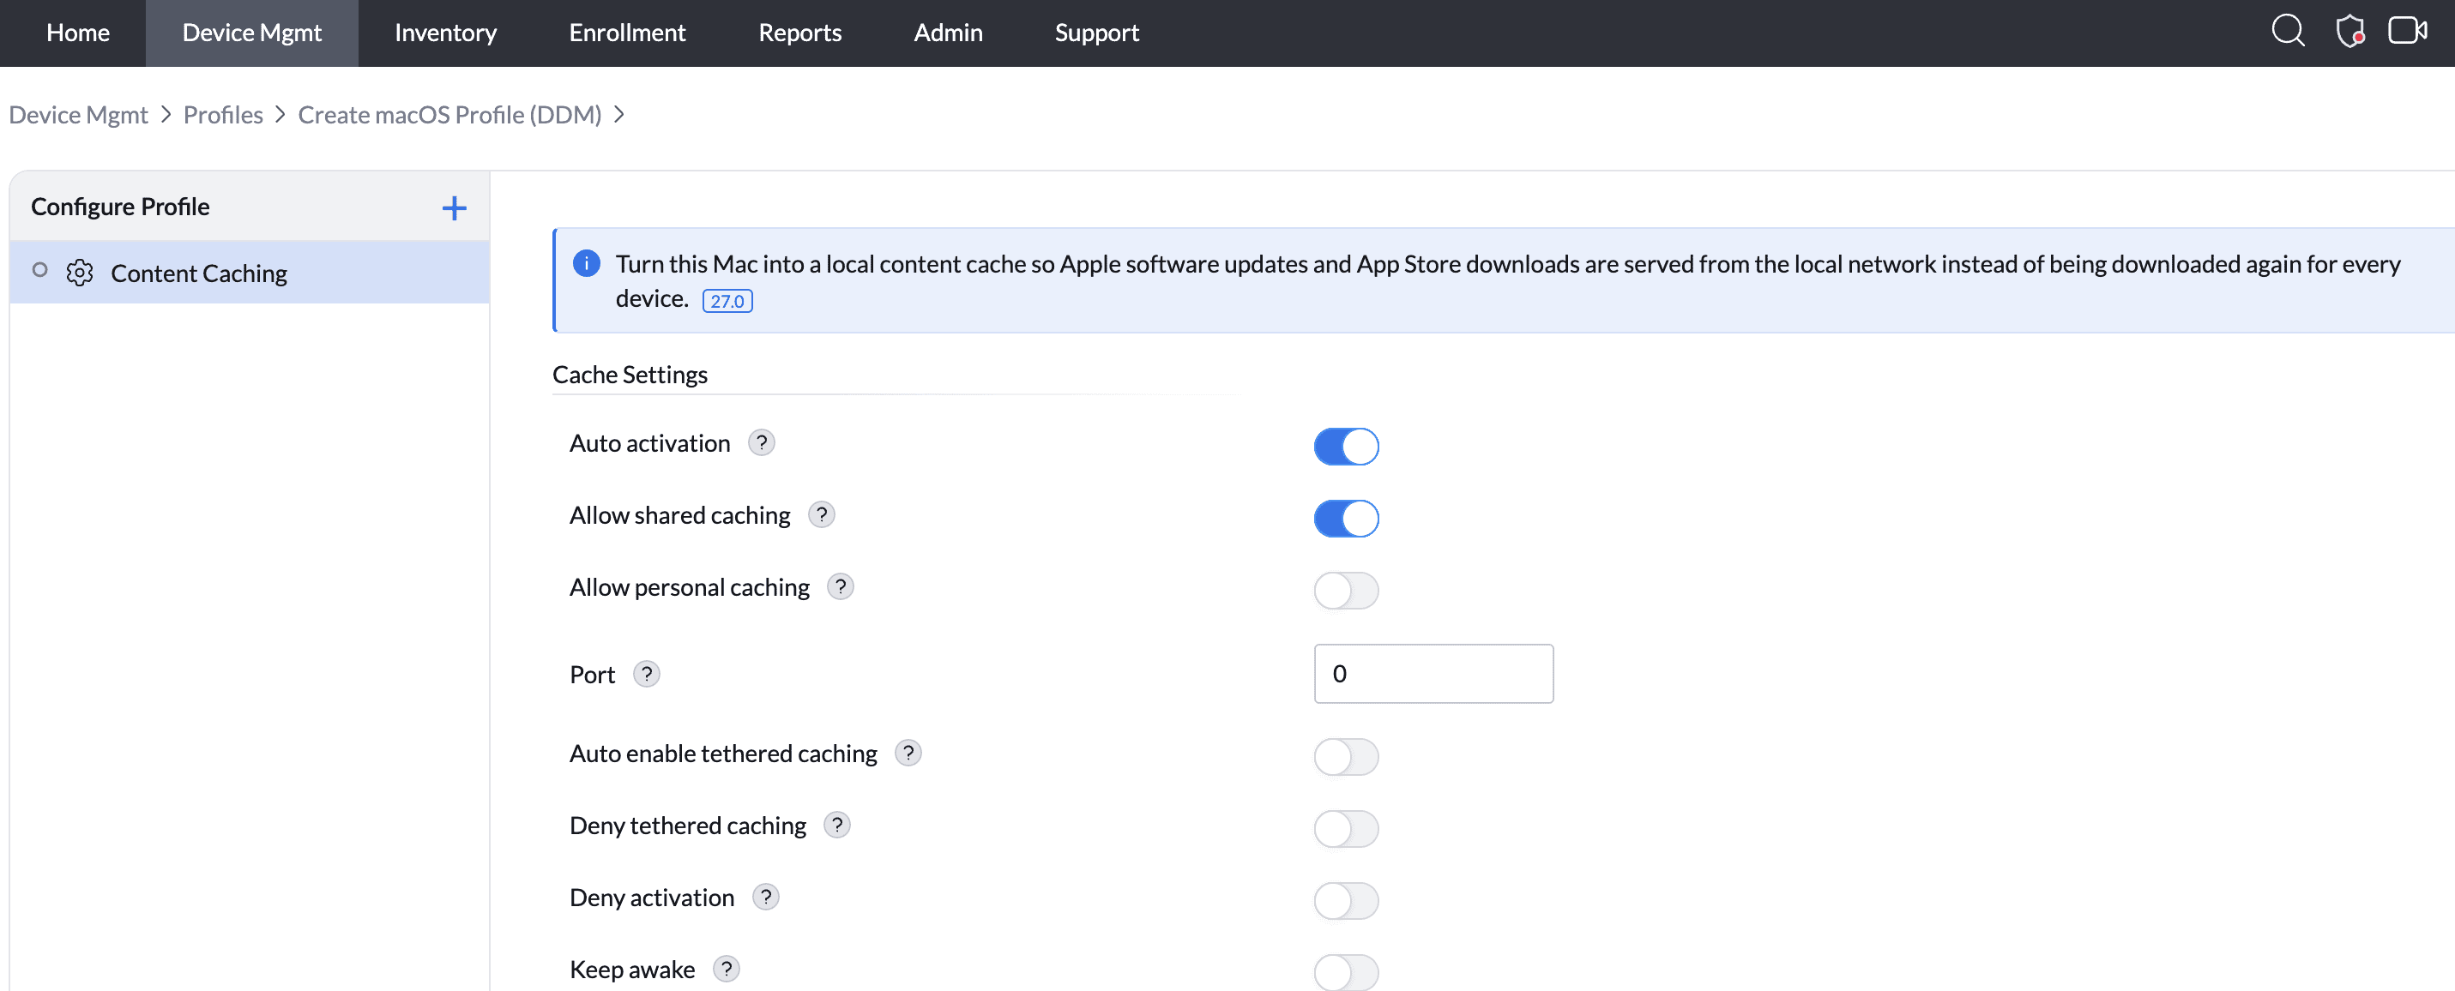Image resolution: width=2455 pixels, height=991 pixels.
Task: Go to the Home tab
Action: [78, 33]
